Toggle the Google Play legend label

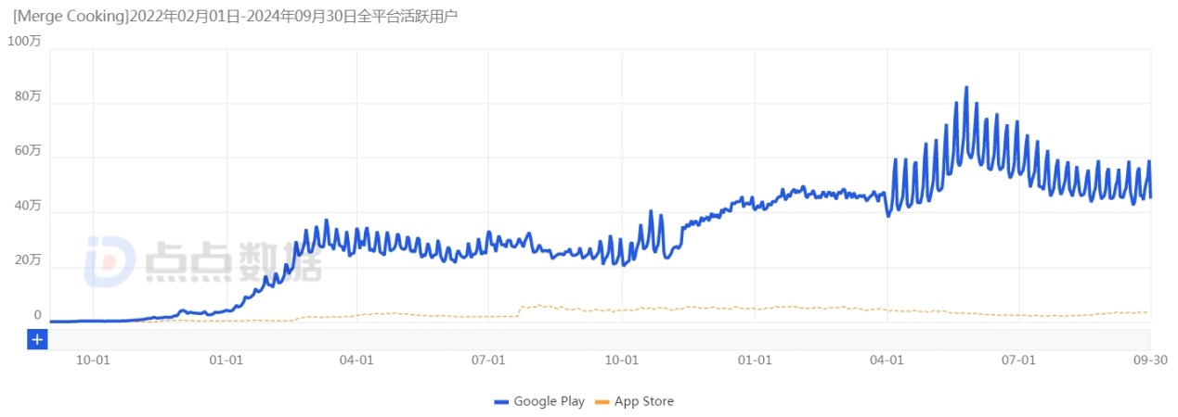551,401
